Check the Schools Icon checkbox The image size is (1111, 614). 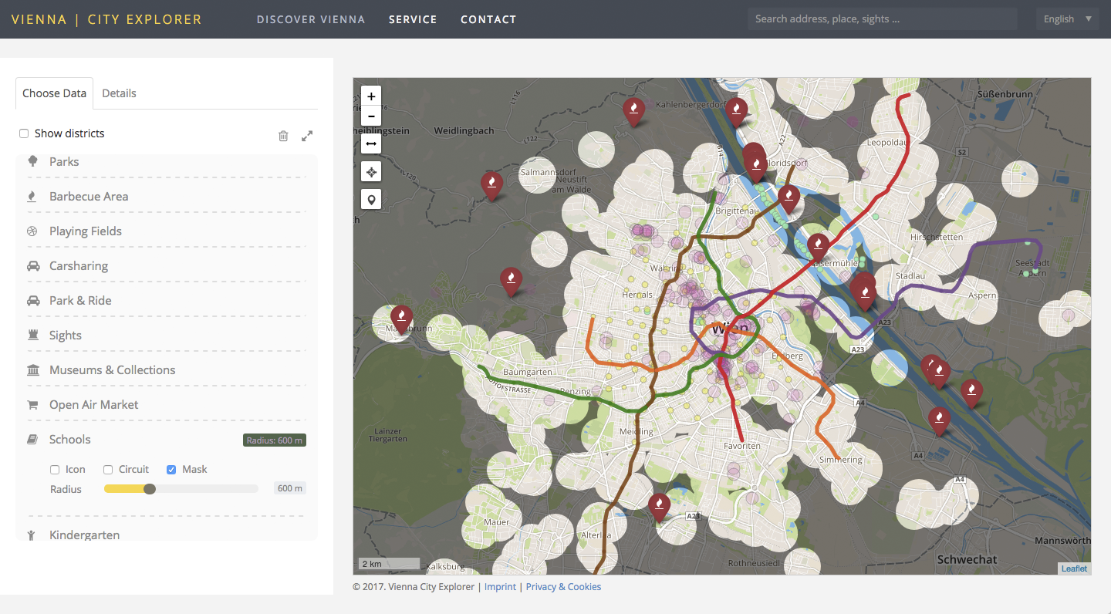pos(55,470)
